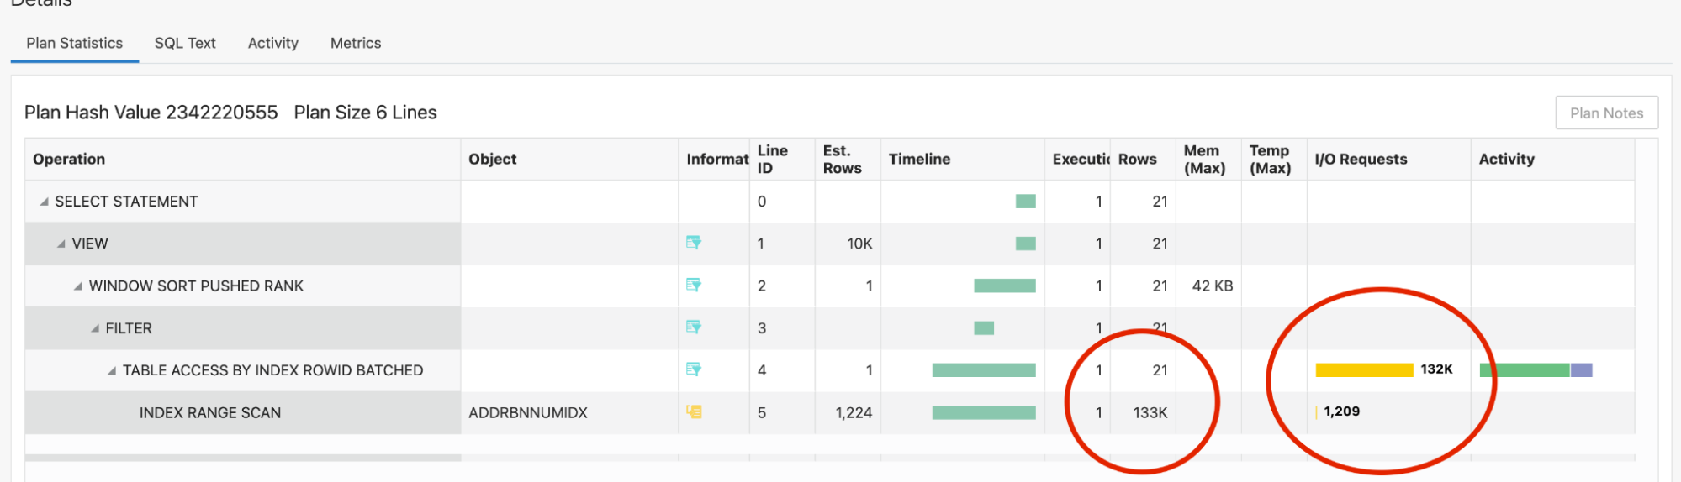
Task: Click the Mem (Max) column header
Action: tap(1208, 159)
